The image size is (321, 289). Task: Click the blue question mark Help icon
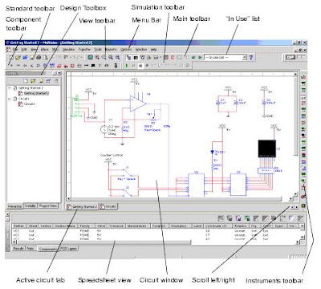point(251,57)
